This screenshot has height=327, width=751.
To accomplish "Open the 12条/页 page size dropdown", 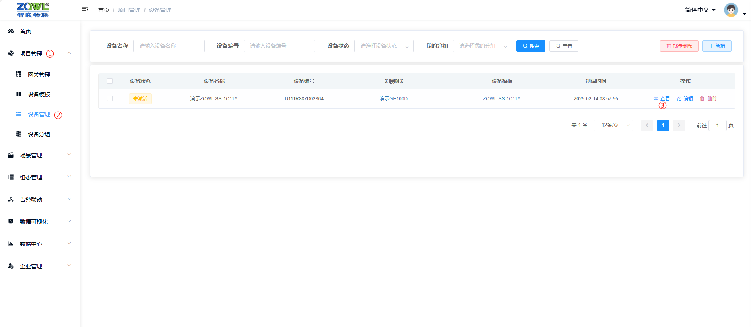I will point(613,125).
